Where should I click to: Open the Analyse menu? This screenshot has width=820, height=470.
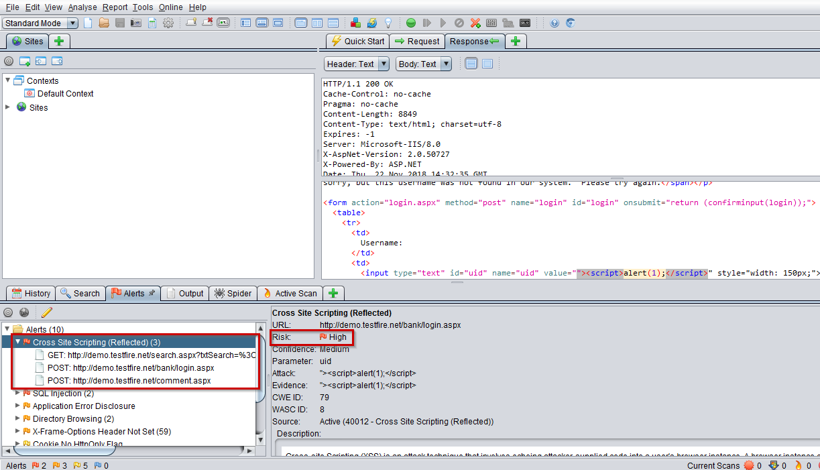pos(82,7)
